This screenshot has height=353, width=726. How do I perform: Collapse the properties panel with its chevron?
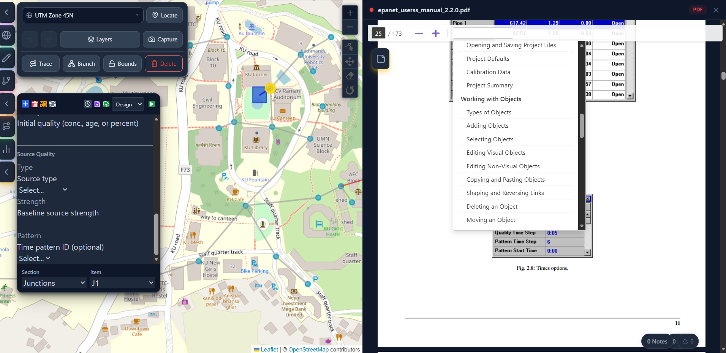pos(6,104)
